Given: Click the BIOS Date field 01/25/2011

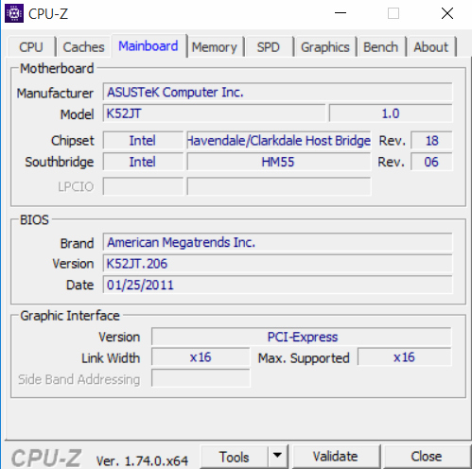Looking at the screenshot, I should [x=278, y=285].
